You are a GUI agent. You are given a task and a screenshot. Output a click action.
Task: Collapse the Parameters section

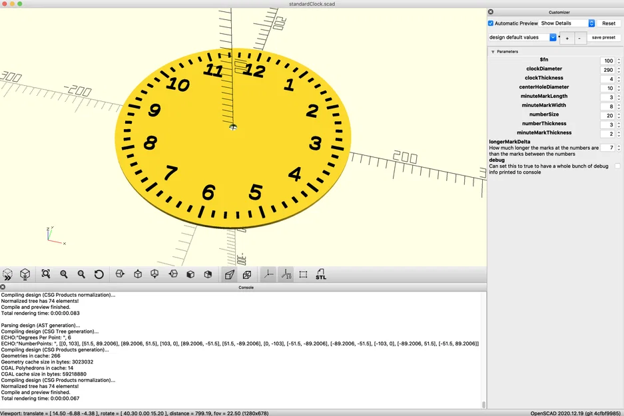[493, 52]
